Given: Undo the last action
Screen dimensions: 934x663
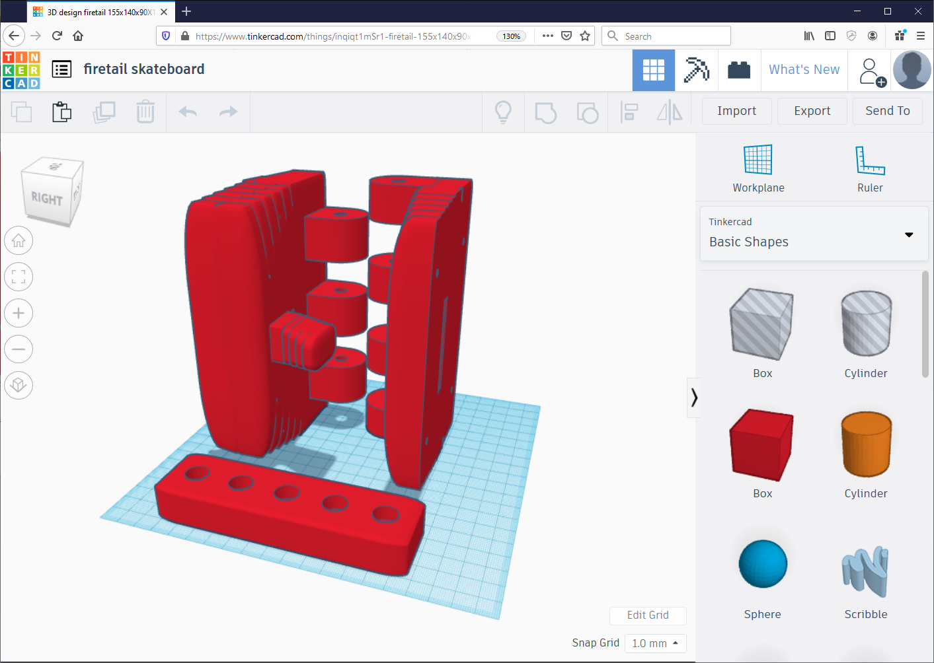Looking at the screenshot, I should (187, 112).
